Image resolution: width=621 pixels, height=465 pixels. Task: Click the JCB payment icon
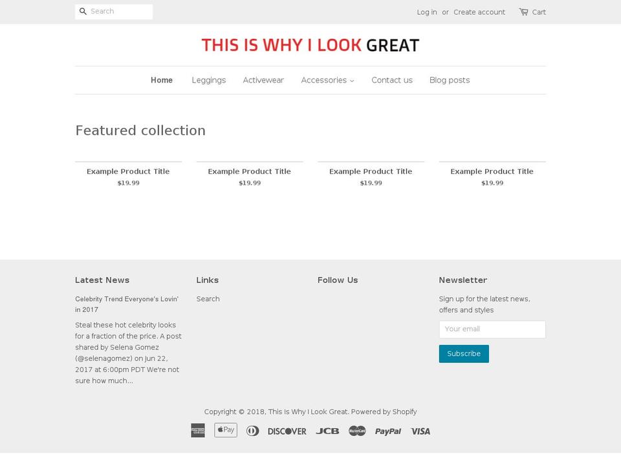[x=327, y=431]
